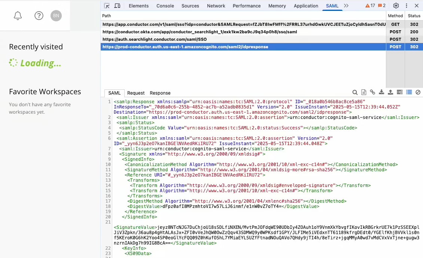Click the grey rows layout icon
Screen dimensions: 423x258
click(x=399, y=92)
